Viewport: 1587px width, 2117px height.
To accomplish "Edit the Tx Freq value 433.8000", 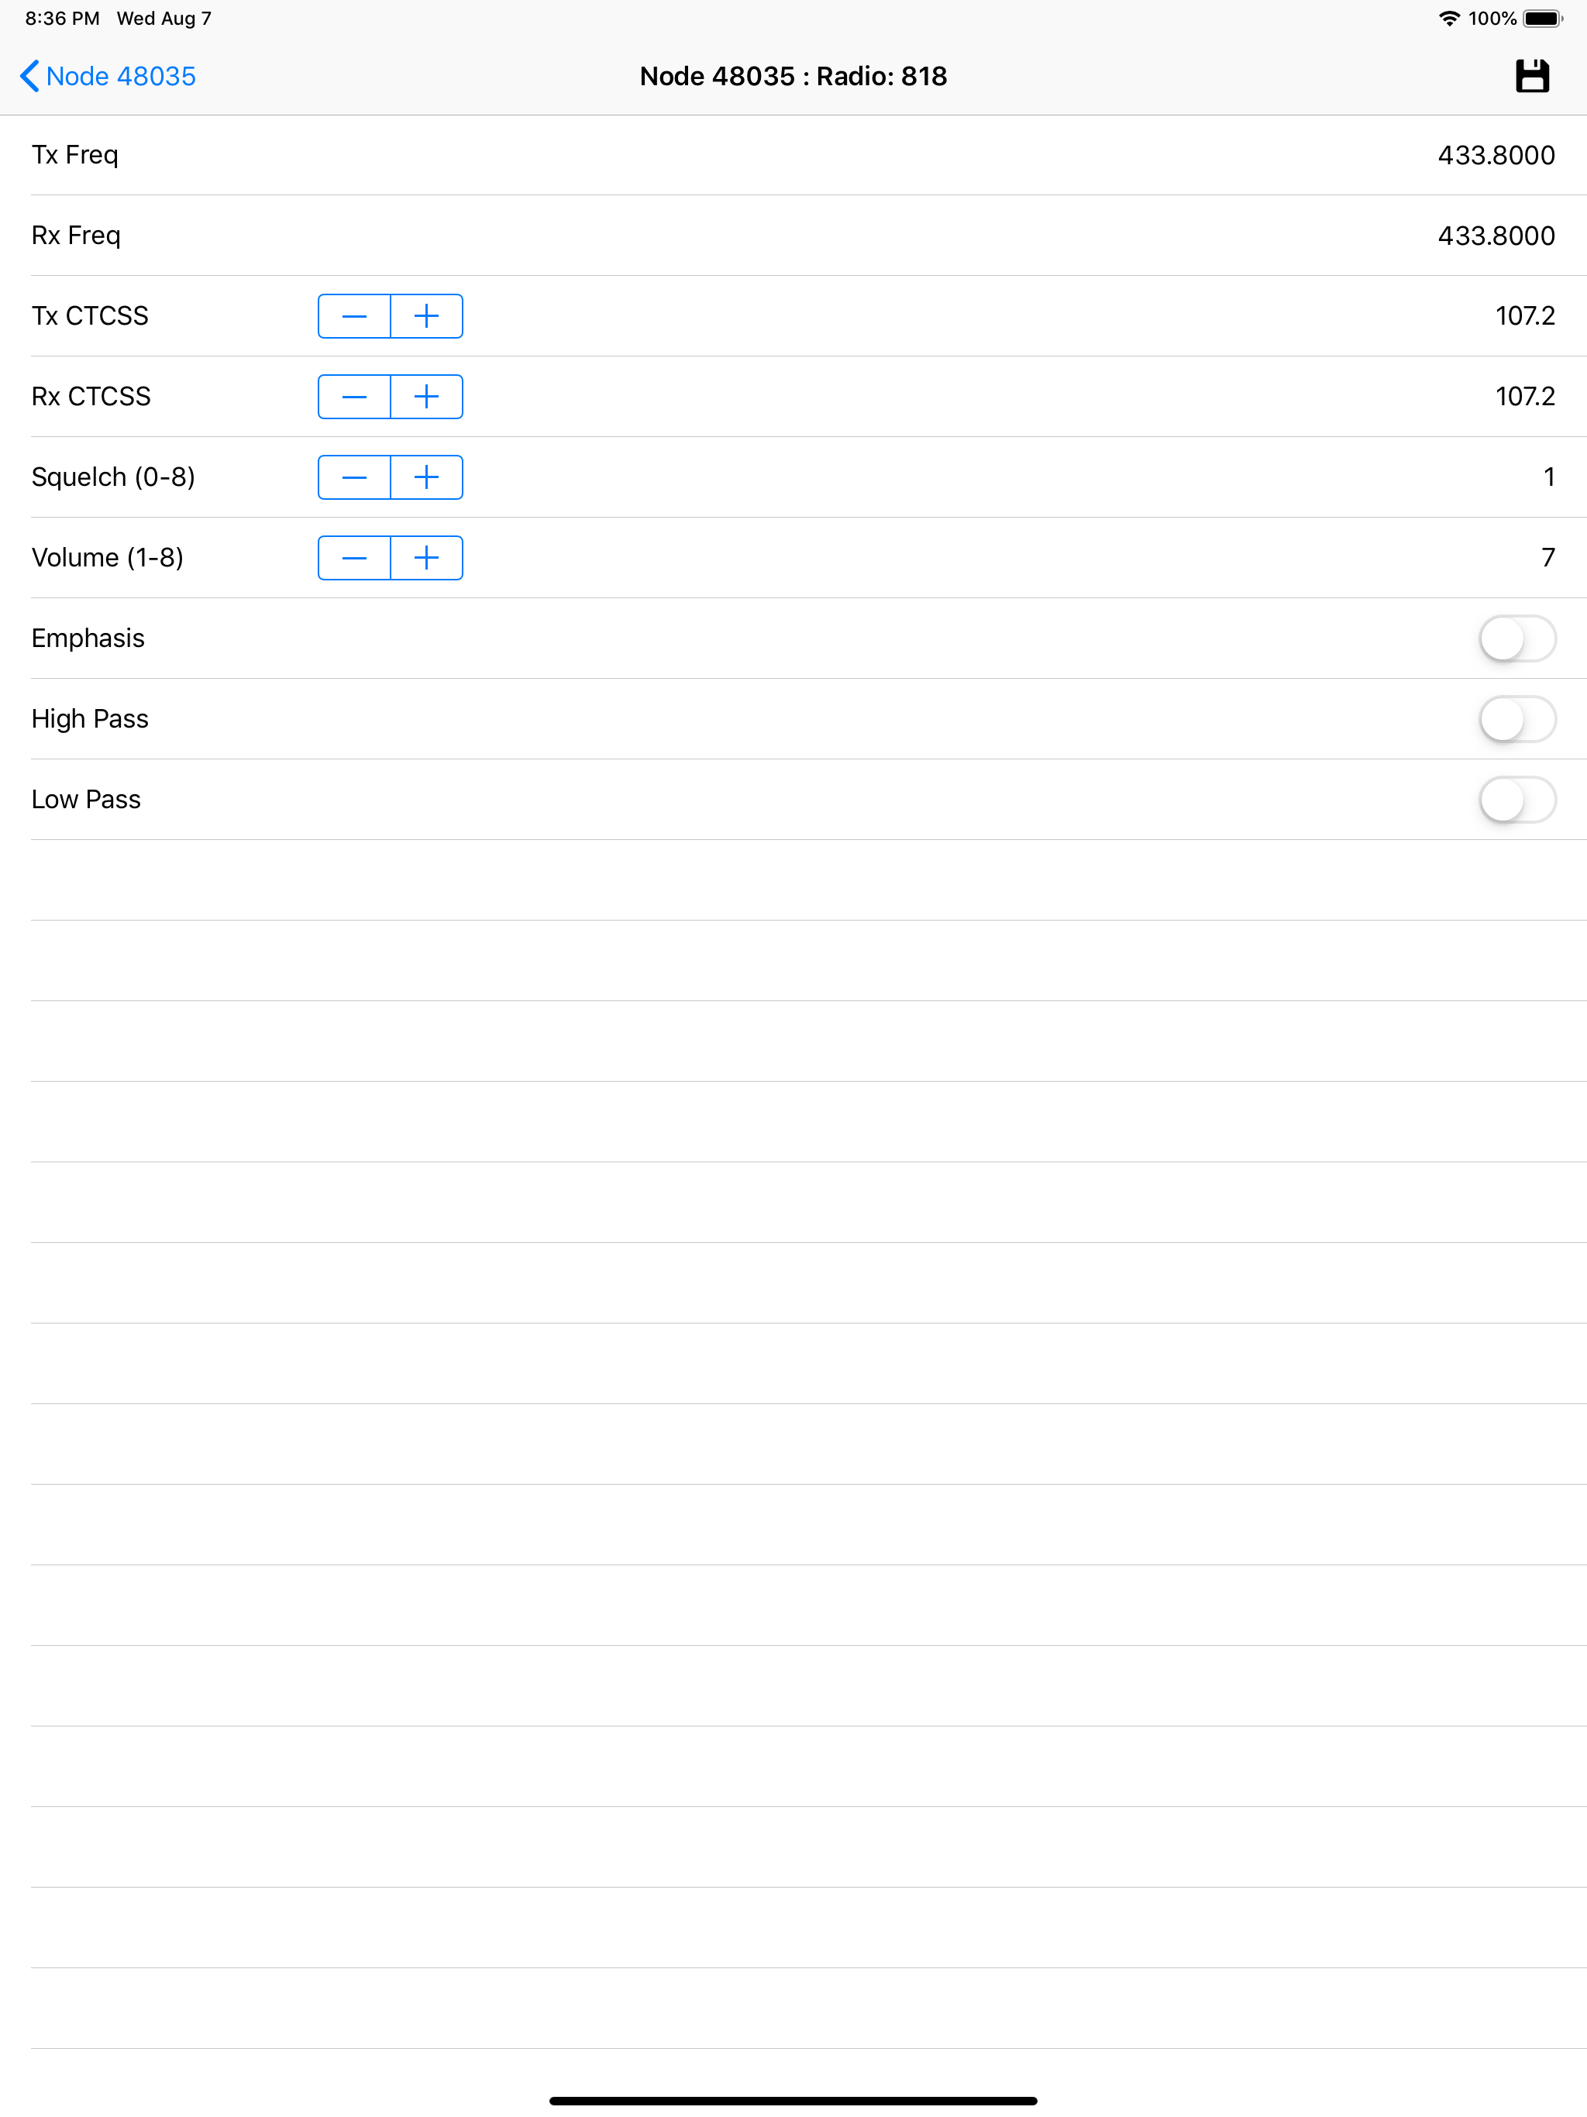I will pyautogui.click(x=1496, y=155).
